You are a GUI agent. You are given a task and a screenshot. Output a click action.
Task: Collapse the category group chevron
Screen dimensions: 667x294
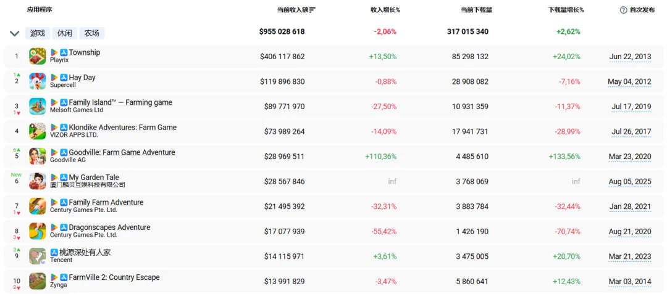(x=15, y=33)
